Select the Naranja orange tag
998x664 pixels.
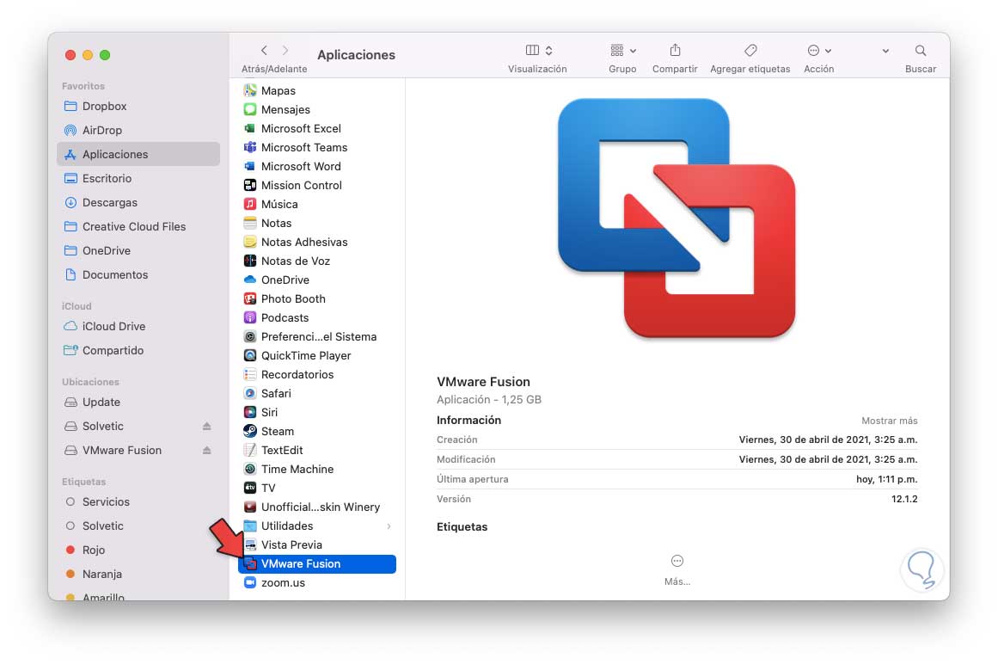138,575
